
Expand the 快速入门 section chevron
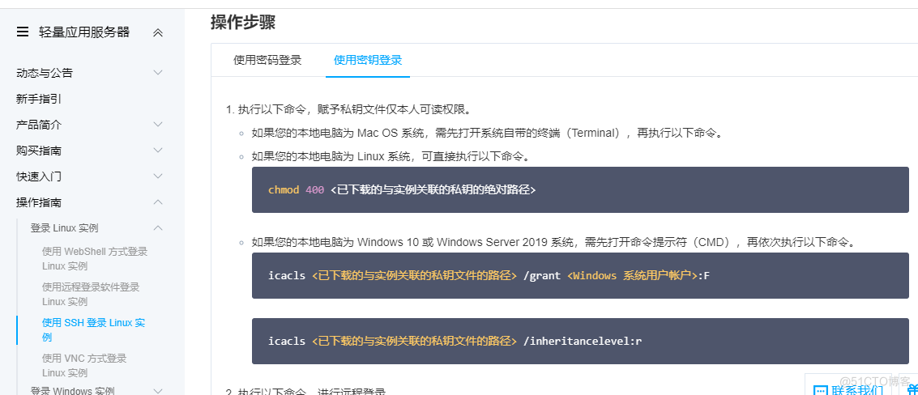pyautogui.click(x=157, y=176)
